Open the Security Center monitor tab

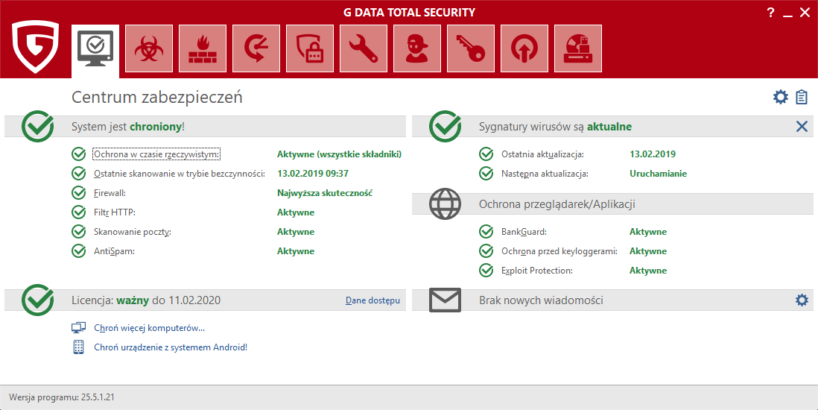[x=95, y=51]
